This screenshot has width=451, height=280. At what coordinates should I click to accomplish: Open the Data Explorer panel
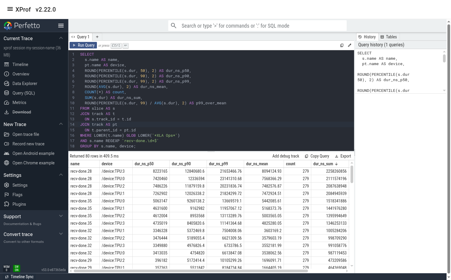(24, 84)
